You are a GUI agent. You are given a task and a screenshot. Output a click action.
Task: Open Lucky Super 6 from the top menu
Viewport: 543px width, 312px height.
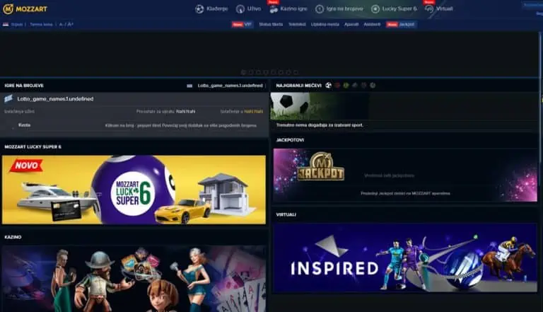click(399, 8)
